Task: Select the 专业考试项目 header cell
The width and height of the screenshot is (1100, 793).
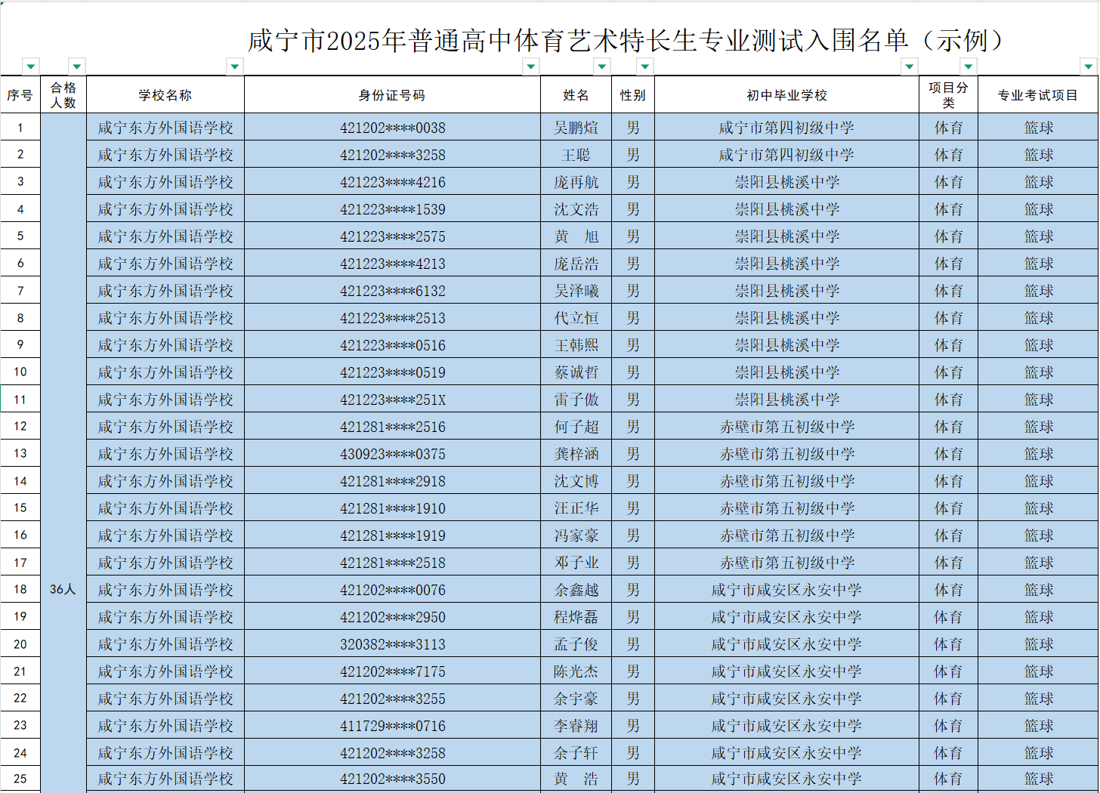Action: click(x=1038, y=95)
